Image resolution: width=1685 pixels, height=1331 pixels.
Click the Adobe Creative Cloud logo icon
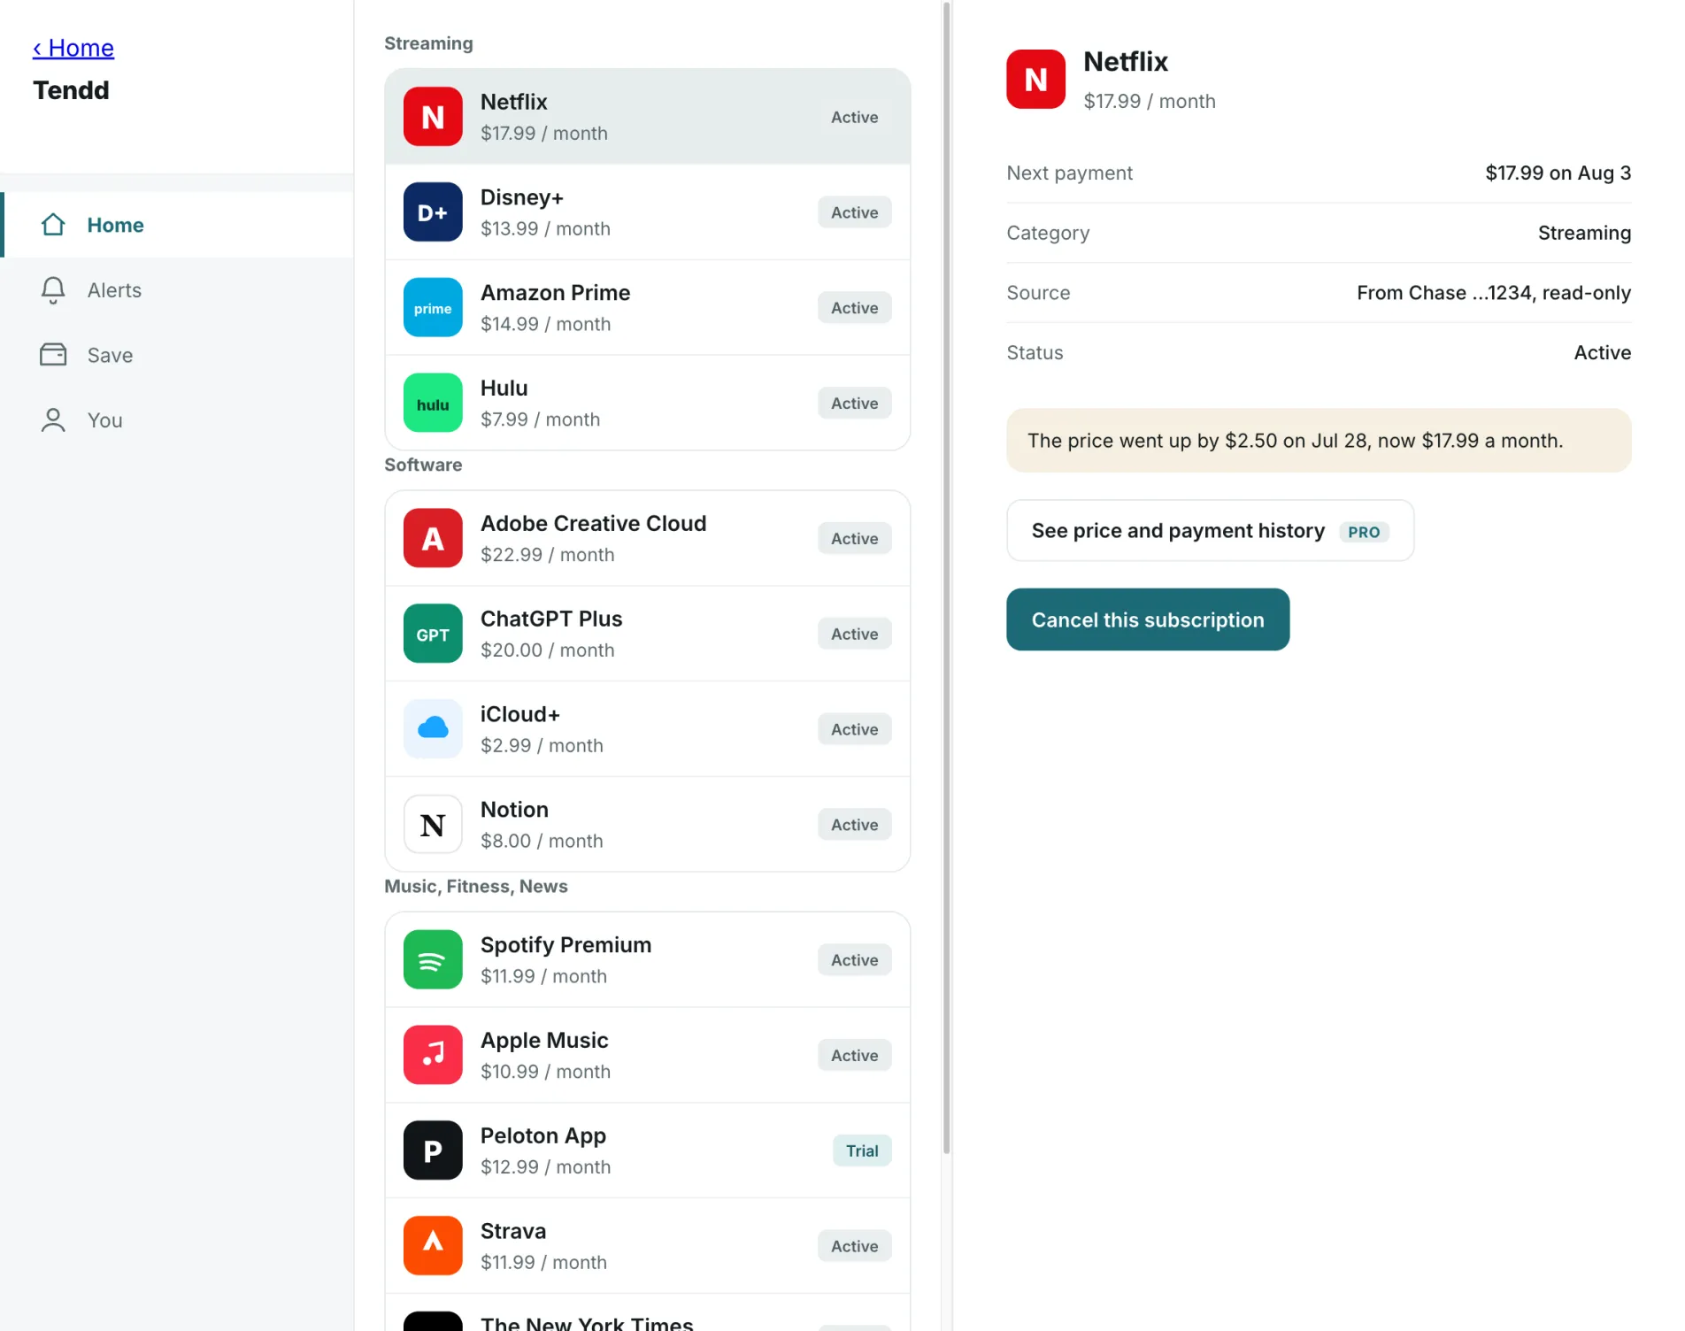point(433,538)
